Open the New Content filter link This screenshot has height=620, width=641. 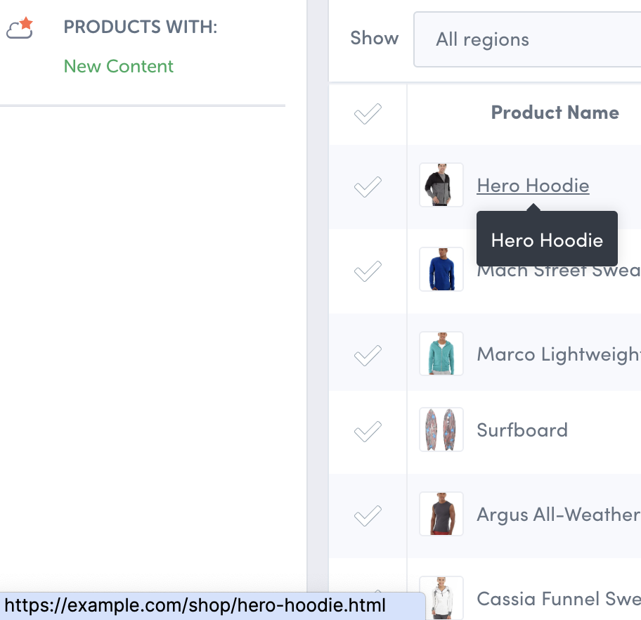[118, 66]
